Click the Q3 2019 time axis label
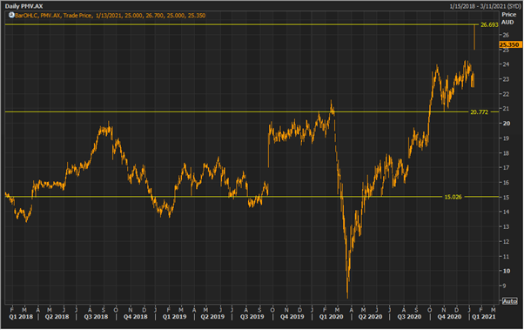This screenshot has height=330, width=524. coord(252,317)
